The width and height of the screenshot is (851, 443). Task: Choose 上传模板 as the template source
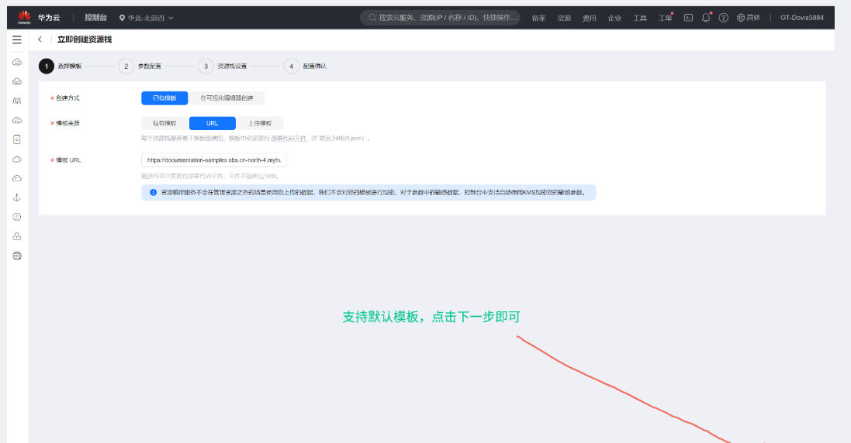(x=260, y=123)
